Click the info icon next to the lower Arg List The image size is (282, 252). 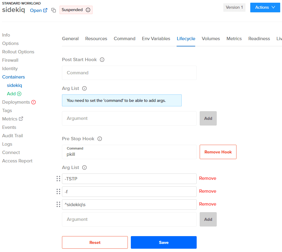[x=84, y=168]
